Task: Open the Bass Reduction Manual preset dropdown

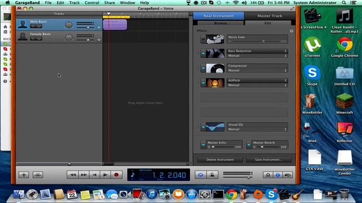Action: click(257, 56)
